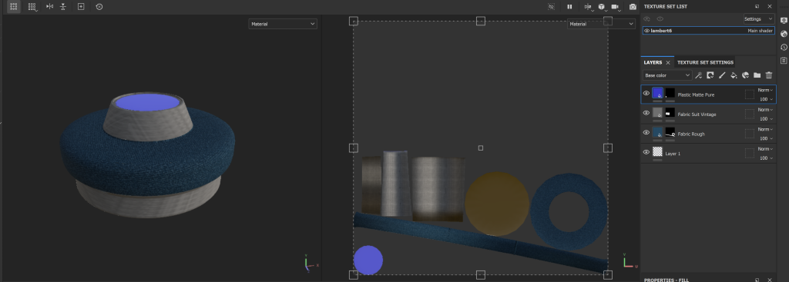The height and width of the screenshot is (282, 789).
Task: Select the Fabric Suit Vintage mask thumbnail
Action: coord(670,112)
